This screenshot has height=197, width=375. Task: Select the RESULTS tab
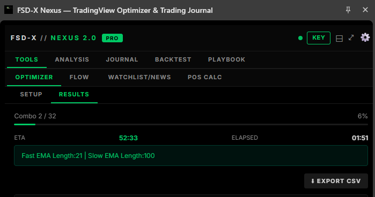point(74,94)
